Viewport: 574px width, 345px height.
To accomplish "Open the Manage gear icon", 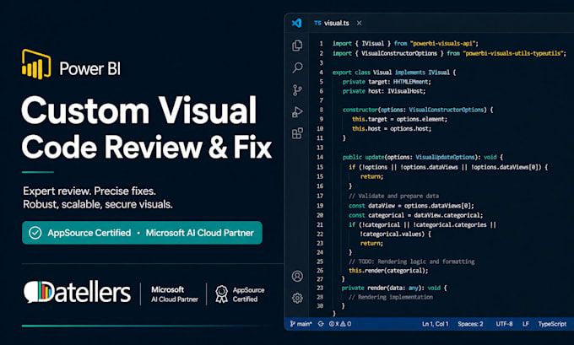I will pyautogui.click(x=297, y=298).
